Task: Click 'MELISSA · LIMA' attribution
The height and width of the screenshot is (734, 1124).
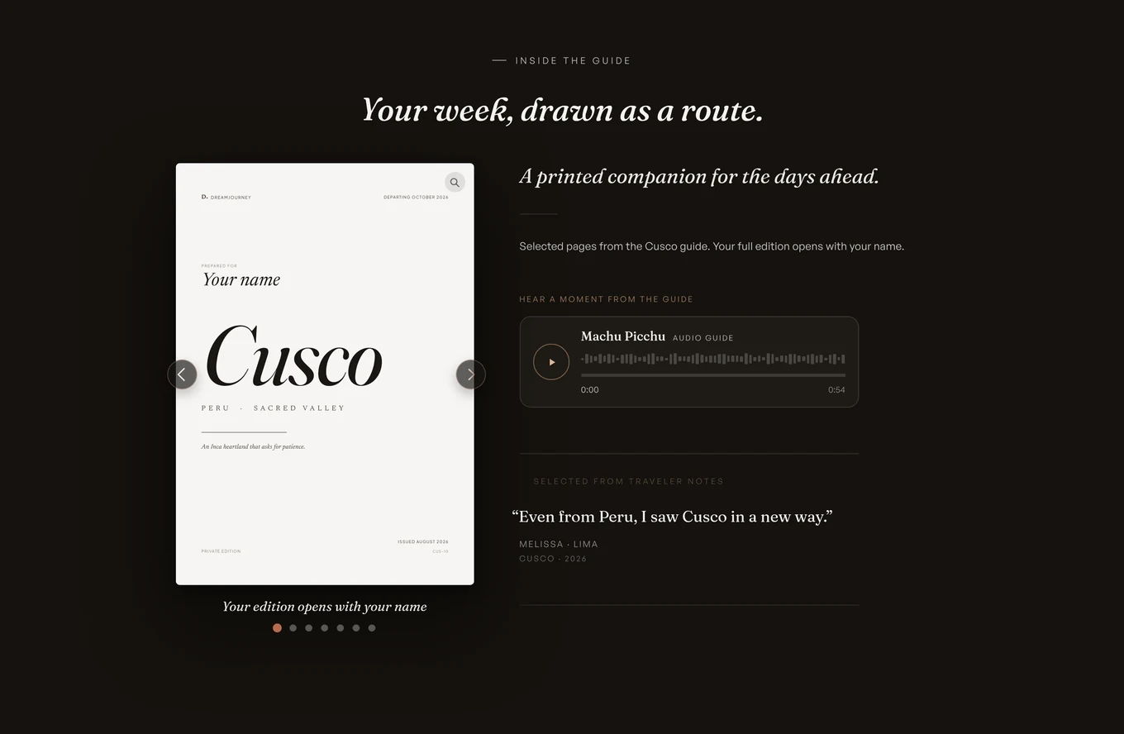Action: (559, 544)
